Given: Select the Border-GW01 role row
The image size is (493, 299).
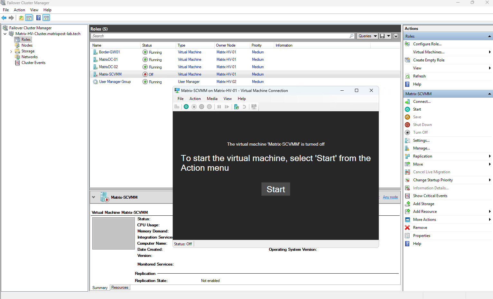Looking at the screenshot, I should coord(245,52).
